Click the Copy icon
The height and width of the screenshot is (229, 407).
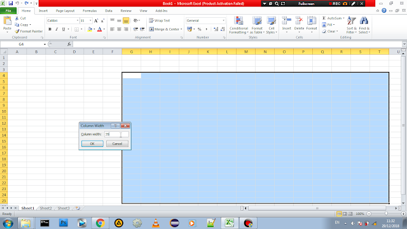[17, 25]
